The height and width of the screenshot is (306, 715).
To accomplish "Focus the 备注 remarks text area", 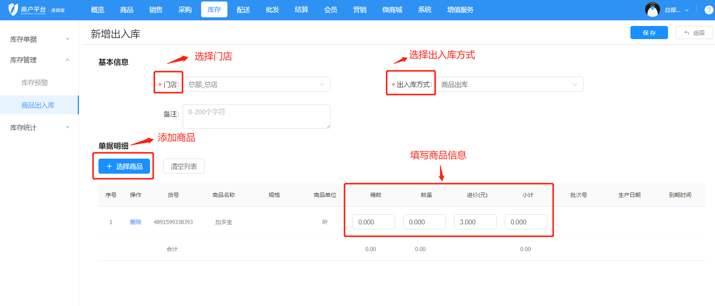I will 256,117.
